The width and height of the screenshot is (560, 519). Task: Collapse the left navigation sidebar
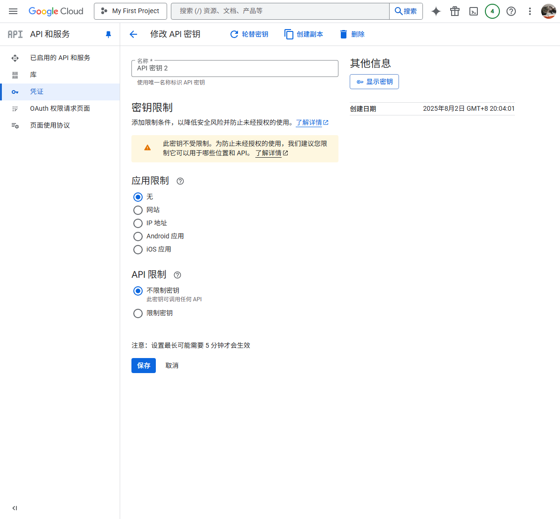[15, 508]
